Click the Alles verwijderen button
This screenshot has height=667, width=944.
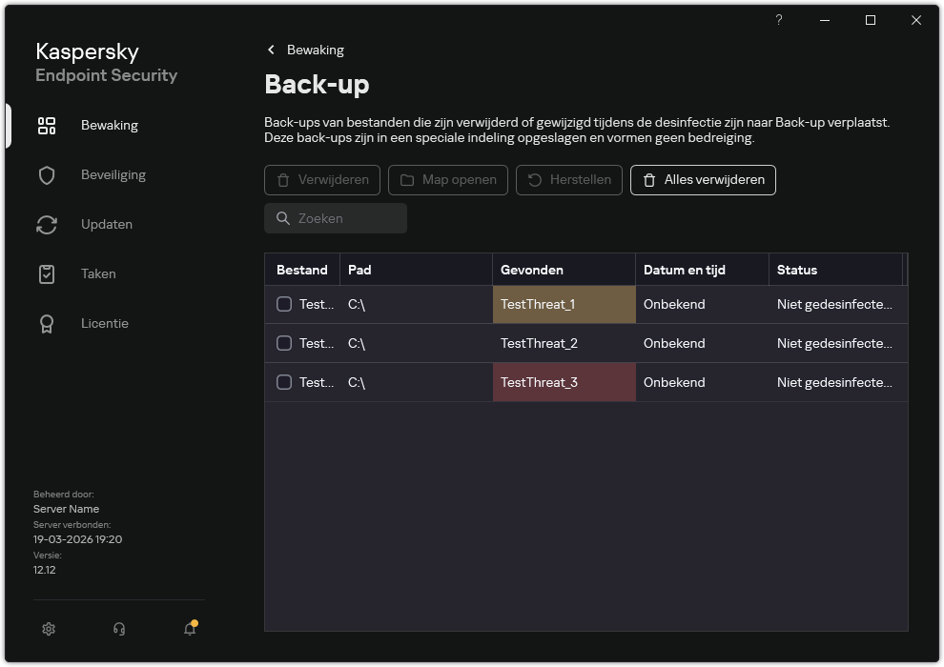tap(703, 180)
